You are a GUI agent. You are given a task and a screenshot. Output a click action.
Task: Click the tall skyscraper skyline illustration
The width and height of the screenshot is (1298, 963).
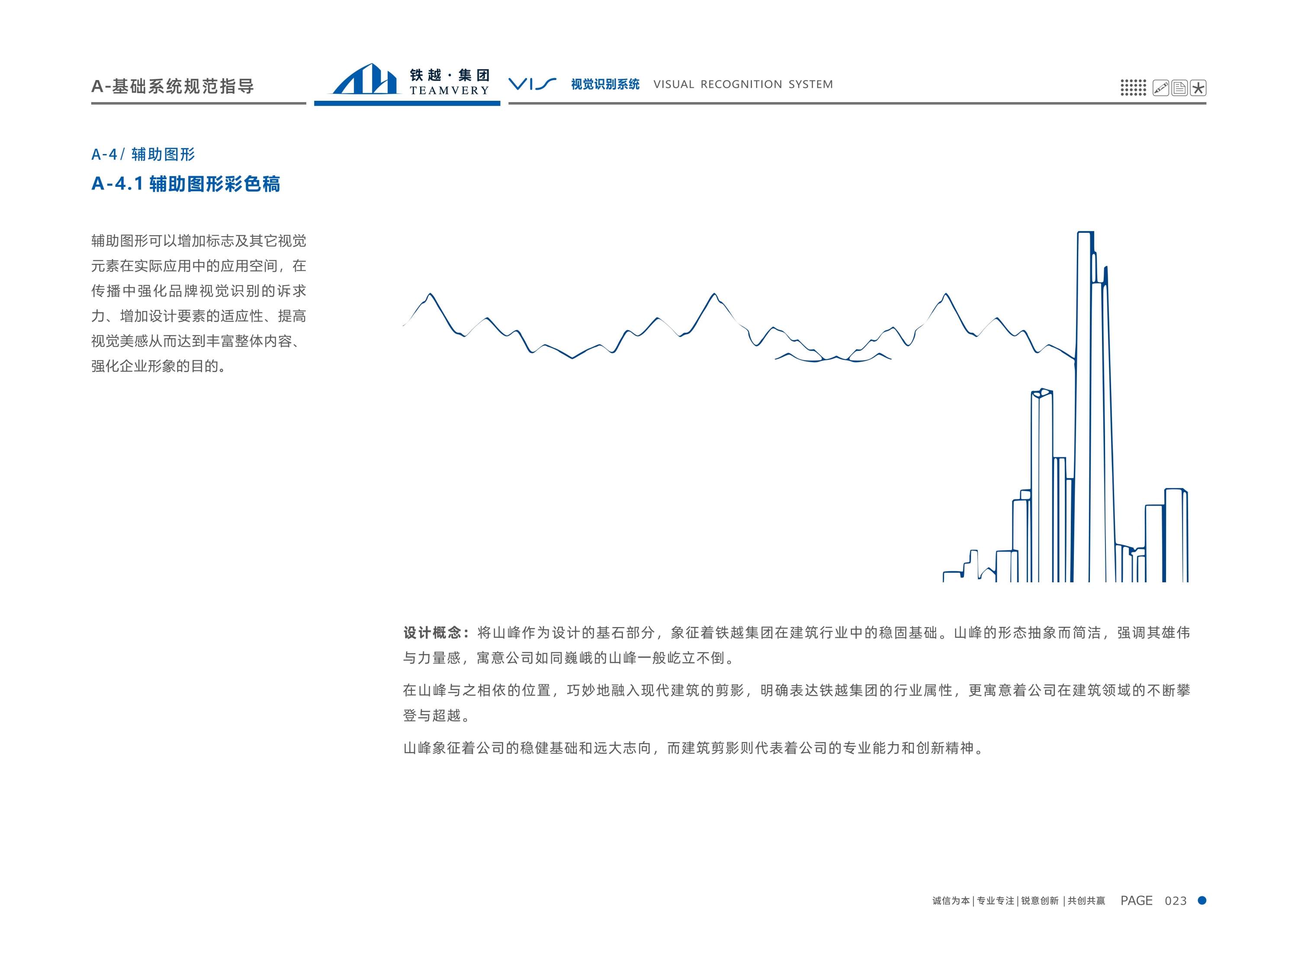(1066, 406)
